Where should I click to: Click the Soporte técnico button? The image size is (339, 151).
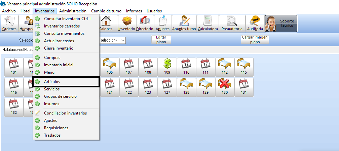[281, 23]
